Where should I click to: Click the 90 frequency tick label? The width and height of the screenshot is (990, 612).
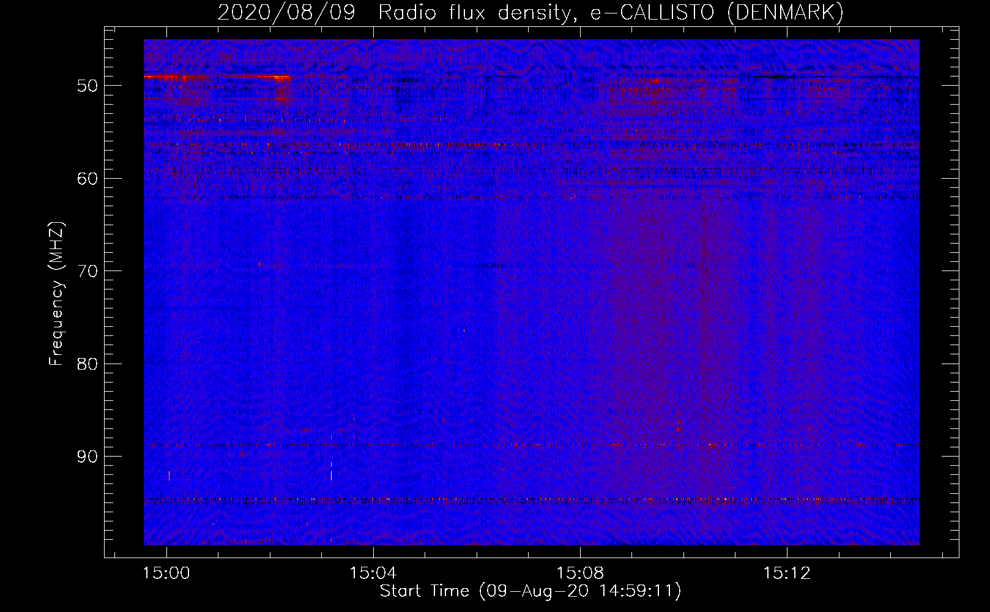click(x=87, y=457)
